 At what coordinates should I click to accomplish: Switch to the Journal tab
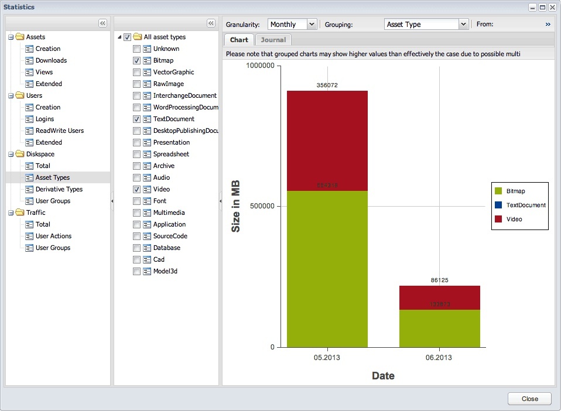273,40
